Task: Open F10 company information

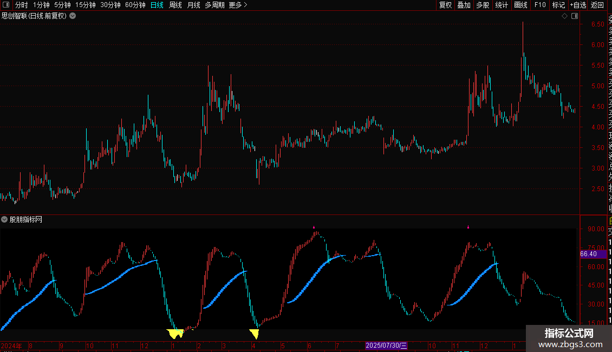Action: 540,5
